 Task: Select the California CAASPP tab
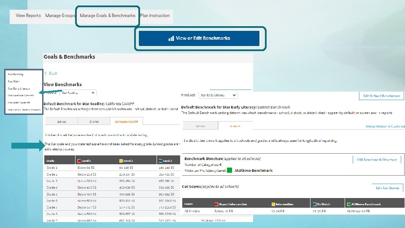pyautogui.click(x=127, y=122)
